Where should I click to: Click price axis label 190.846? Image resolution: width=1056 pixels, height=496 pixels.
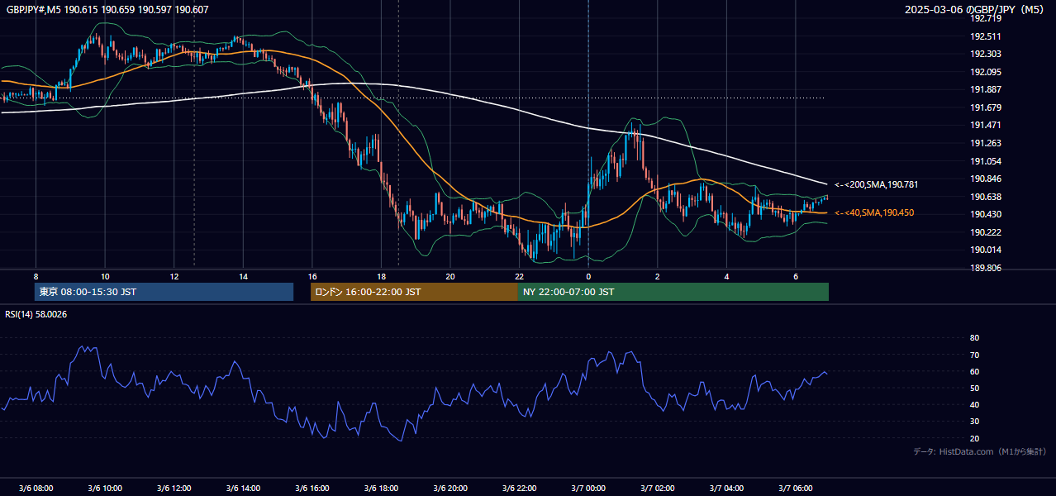point(986,179)
